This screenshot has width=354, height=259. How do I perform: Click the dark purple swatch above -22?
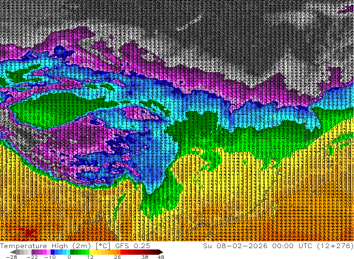coord(33,252)
